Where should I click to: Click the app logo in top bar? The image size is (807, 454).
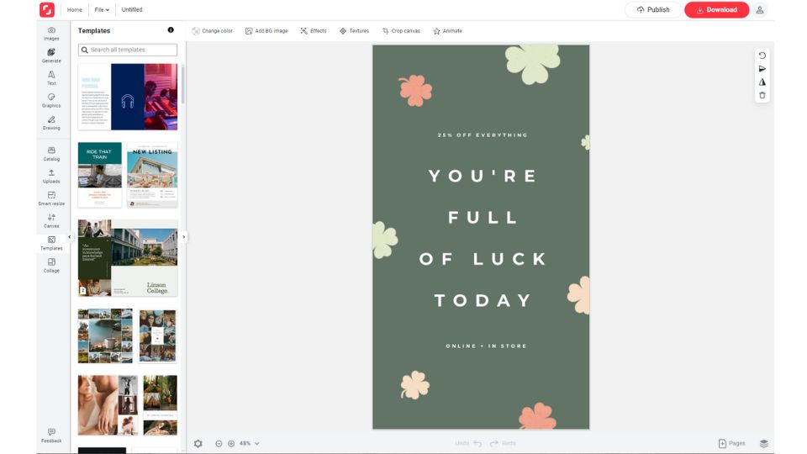pyautogui.click(x=47, y=9)
